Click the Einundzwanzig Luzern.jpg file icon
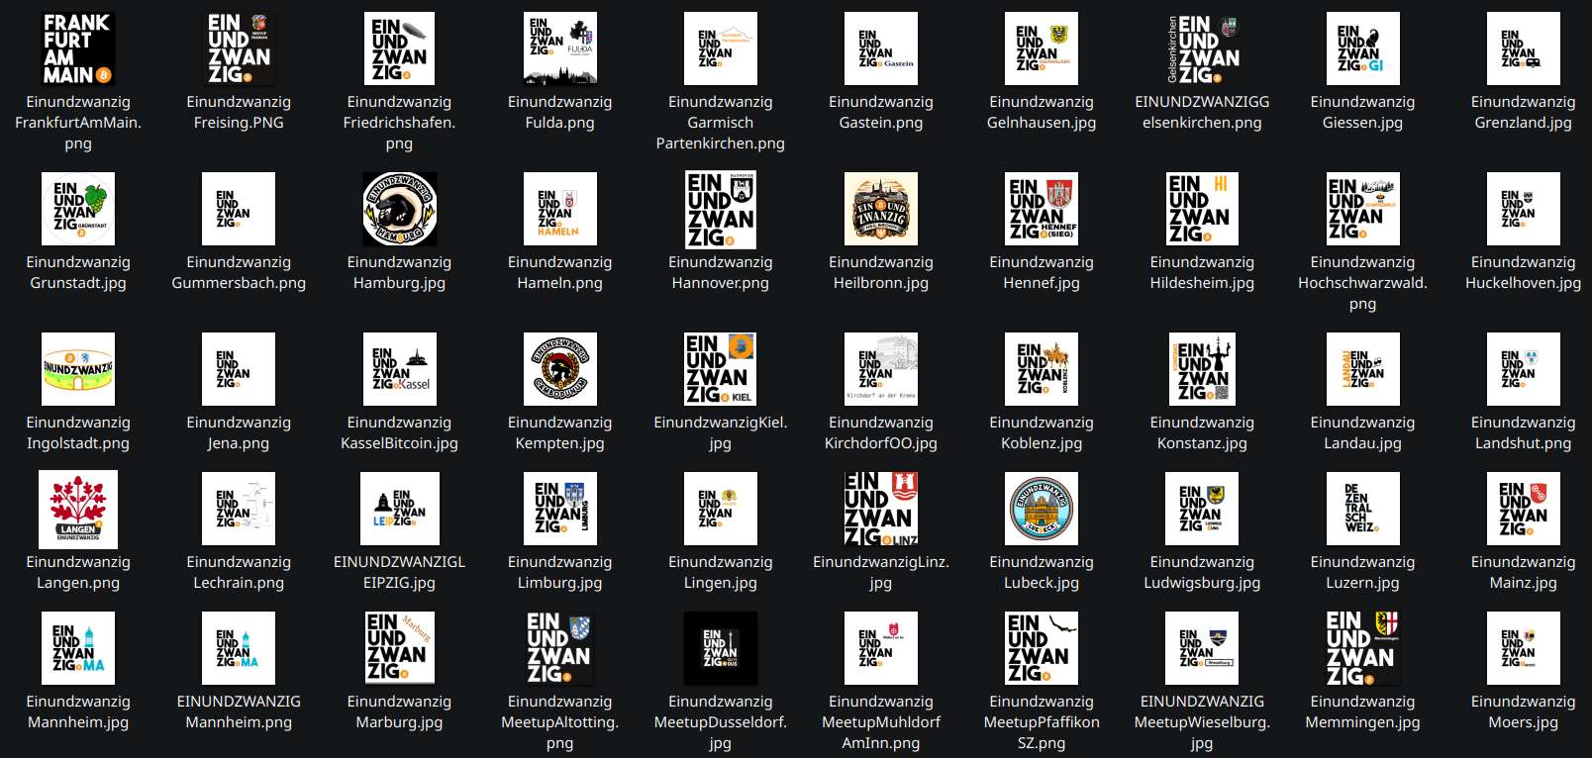 pos(1362,509)
